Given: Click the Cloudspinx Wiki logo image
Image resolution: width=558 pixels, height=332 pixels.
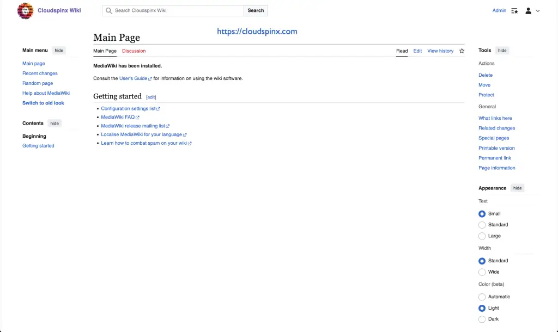Looking at the screenshot, I should point(25,11).
